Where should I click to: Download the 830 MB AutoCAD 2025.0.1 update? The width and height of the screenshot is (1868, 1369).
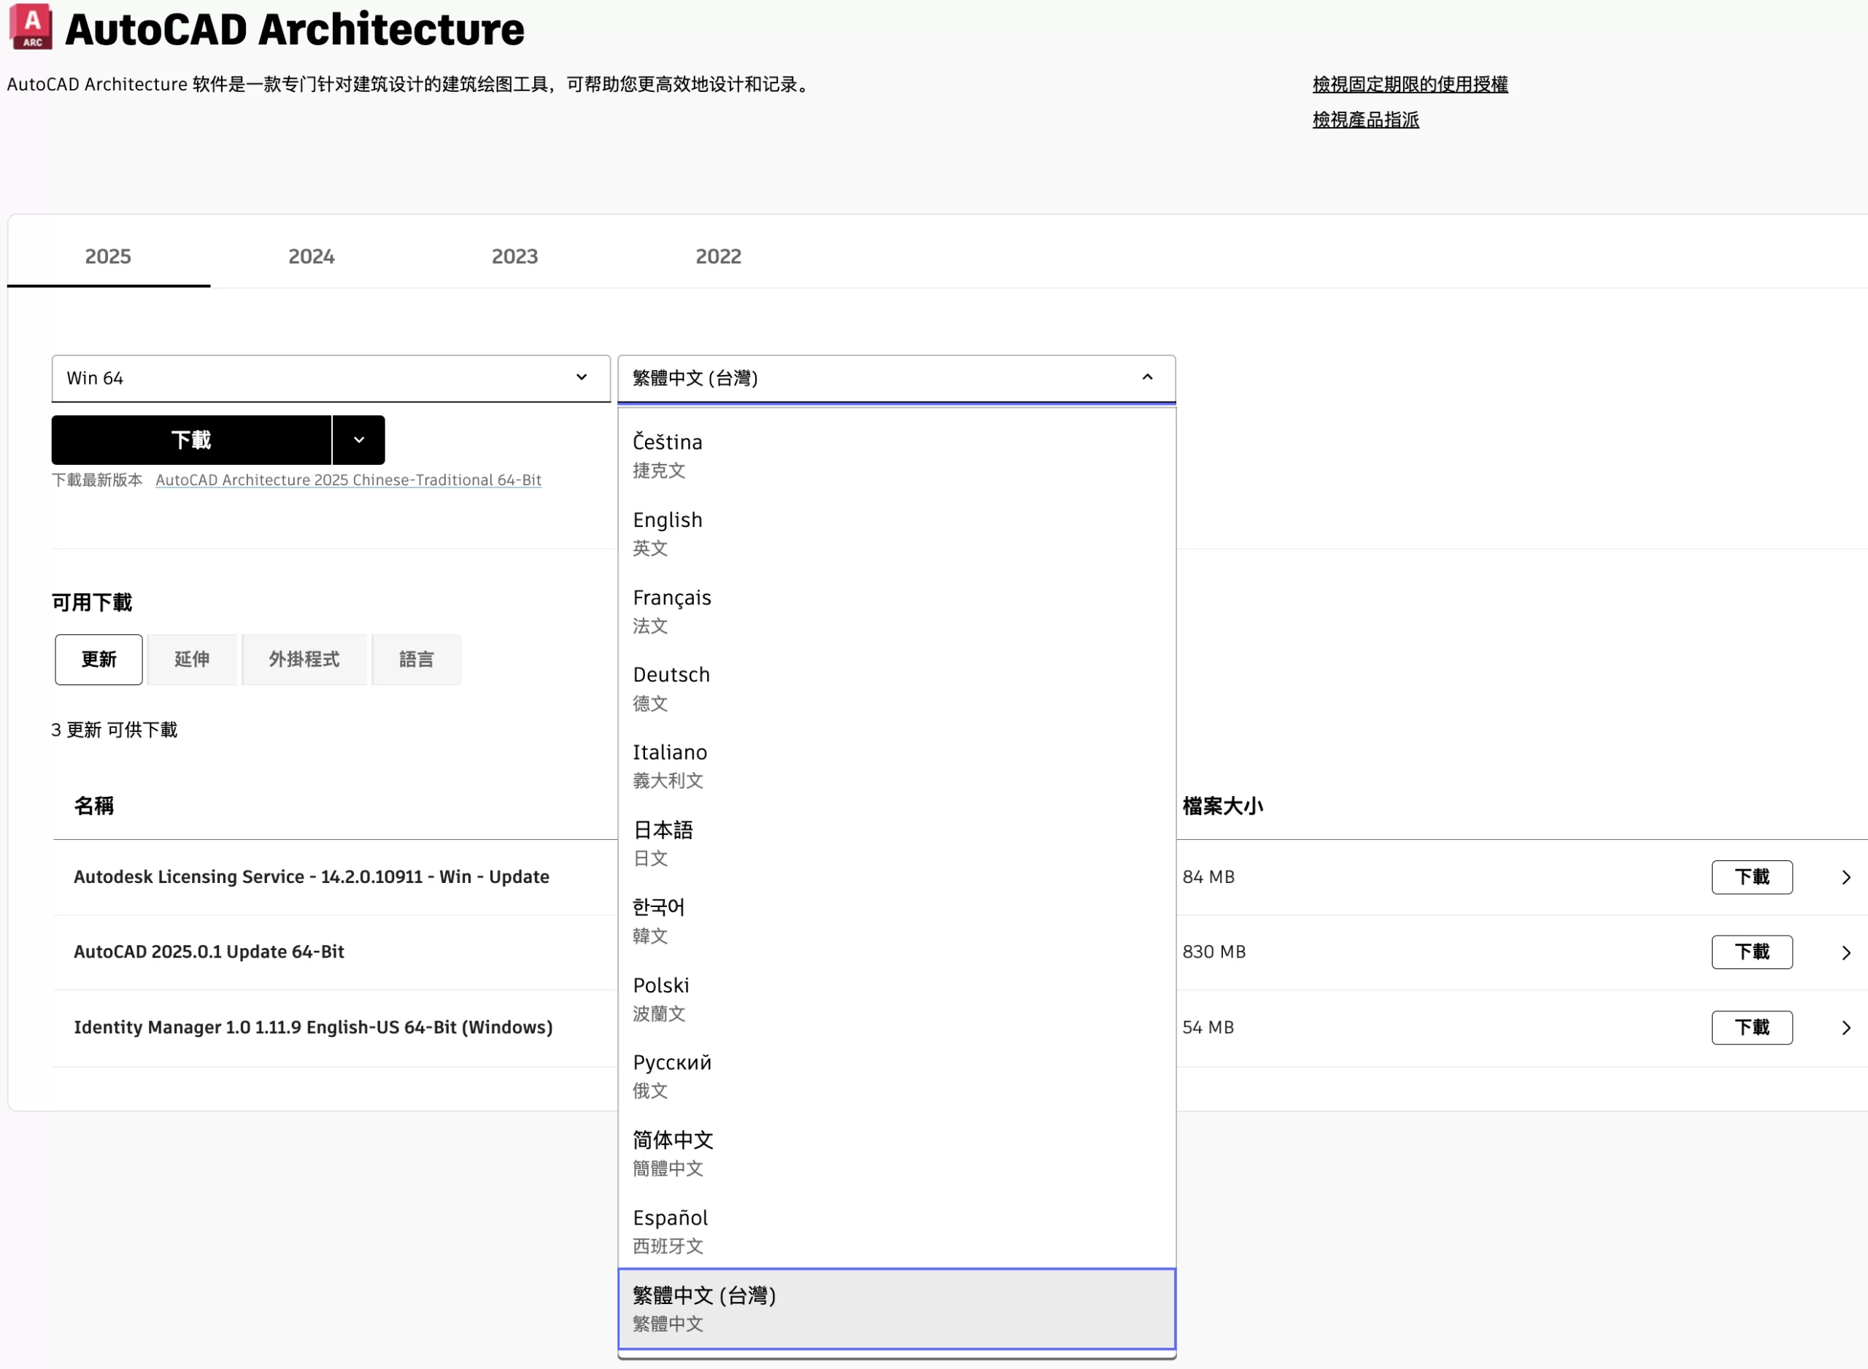[x=1751, y=952]
